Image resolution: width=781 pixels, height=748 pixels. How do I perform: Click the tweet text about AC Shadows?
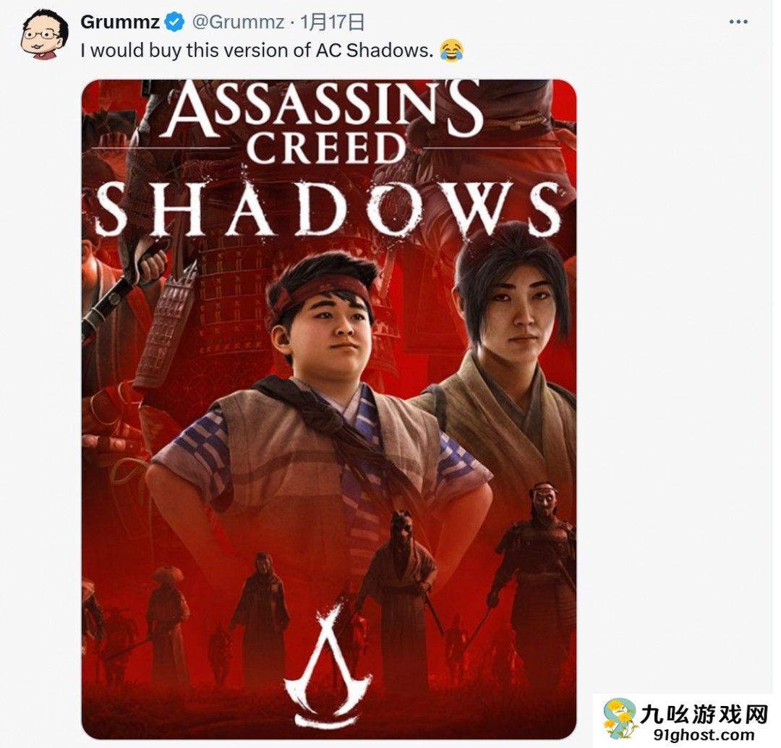[x=257, y=51]
